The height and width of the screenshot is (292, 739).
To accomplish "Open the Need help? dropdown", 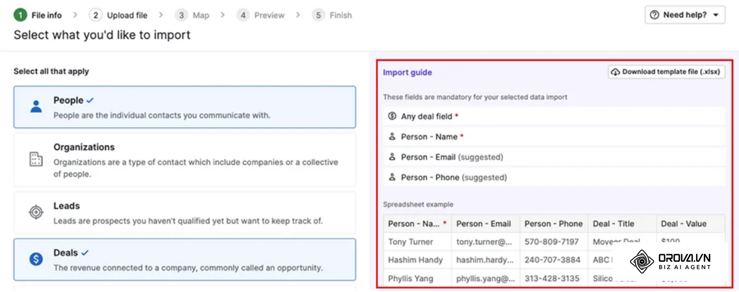I will tap(684, 15).
